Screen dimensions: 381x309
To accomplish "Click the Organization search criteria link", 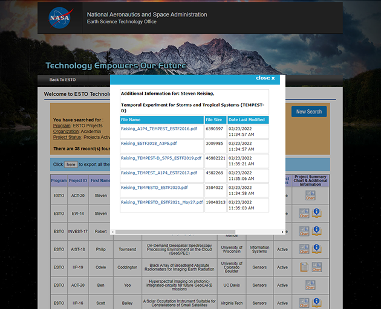I will click(x=66, y=132).
